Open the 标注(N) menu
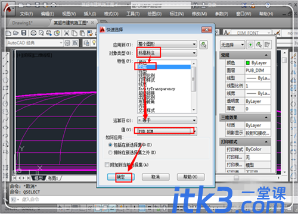298x214 pixels. (x=176, y=14)
